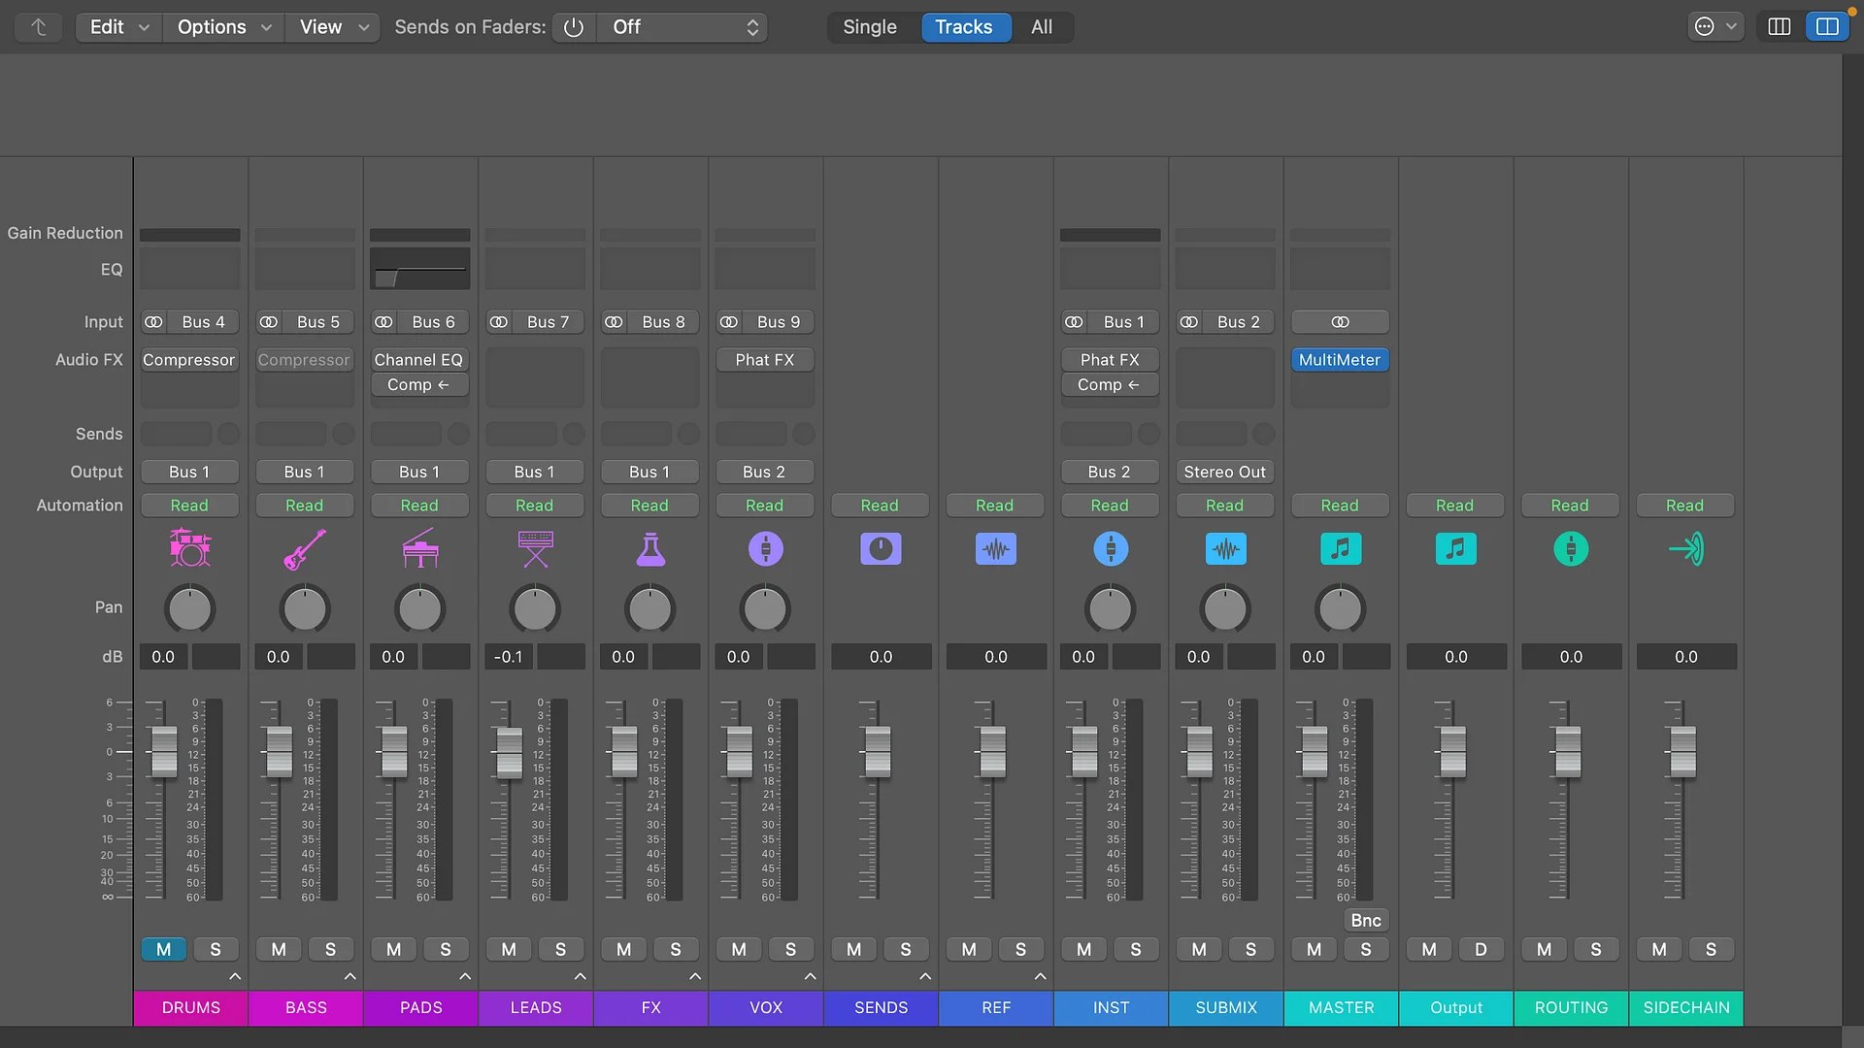This screenshot has height=1048, width=1864.
Task: Click the VOX microphone track icon
Action: point(765,549)
